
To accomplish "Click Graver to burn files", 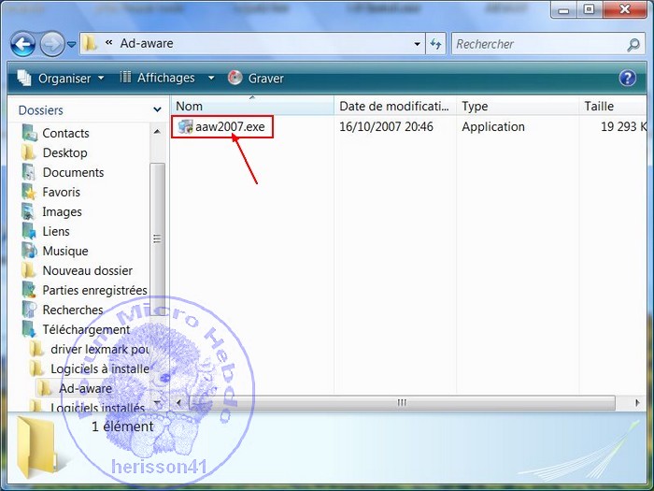I will [x=256, y=78].
